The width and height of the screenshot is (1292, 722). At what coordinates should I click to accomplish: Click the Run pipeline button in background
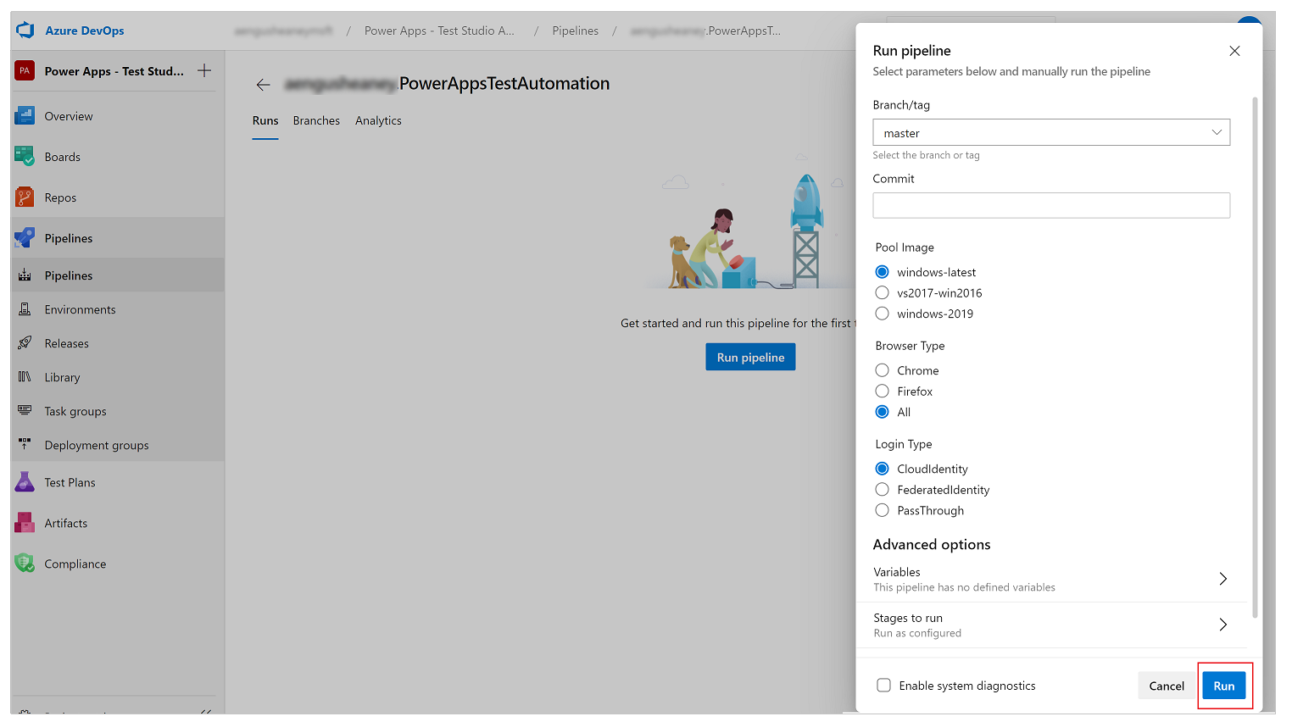point(750,357)
